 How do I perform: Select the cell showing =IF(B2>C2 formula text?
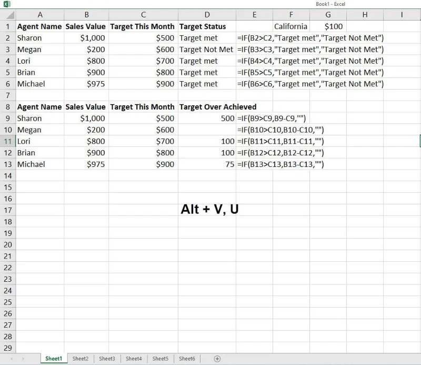(x=254, y=37)
